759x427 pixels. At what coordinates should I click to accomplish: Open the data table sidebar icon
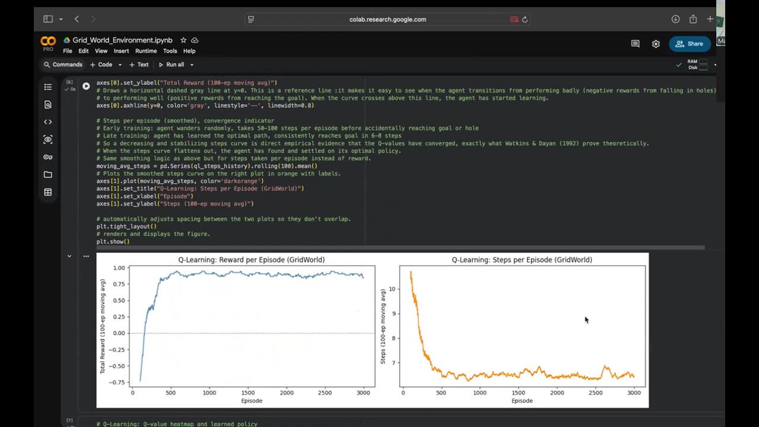pyautogui.click(x=48, y=192)
